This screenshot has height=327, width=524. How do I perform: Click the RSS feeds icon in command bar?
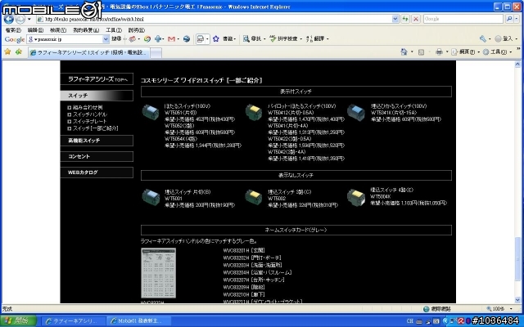coord(421,52)
